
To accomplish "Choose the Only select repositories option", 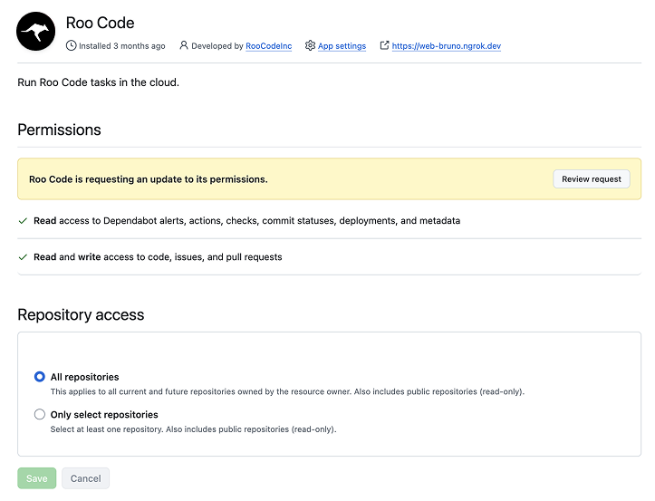I will [40, 415].
